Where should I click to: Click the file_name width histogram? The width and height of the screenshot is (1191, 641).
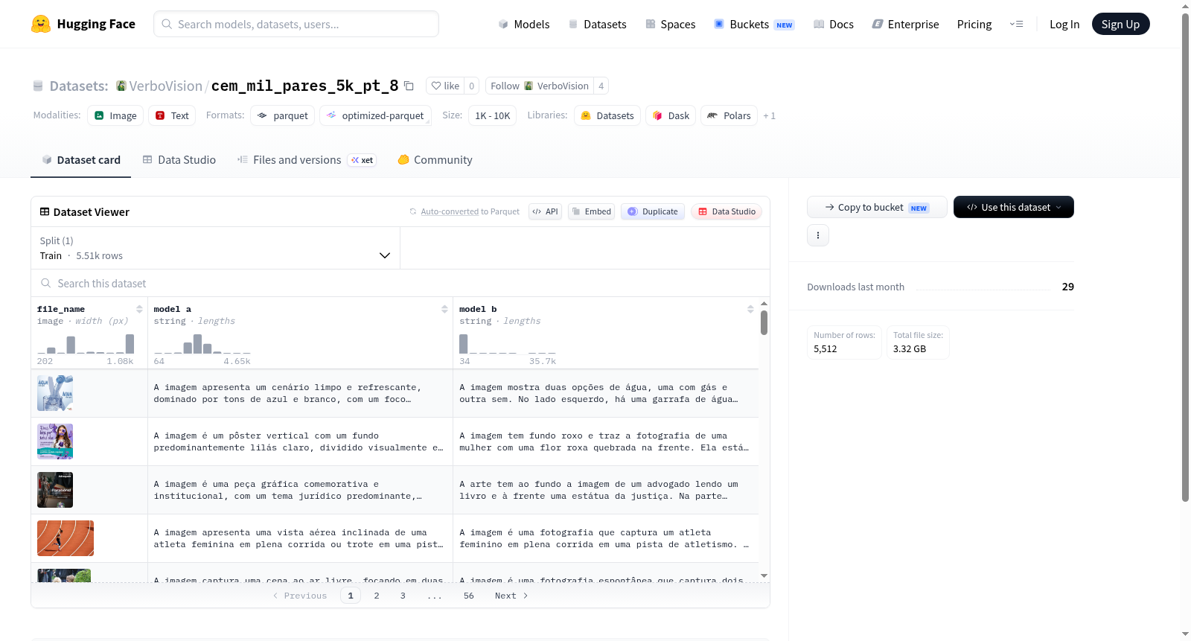click(86, 344)
